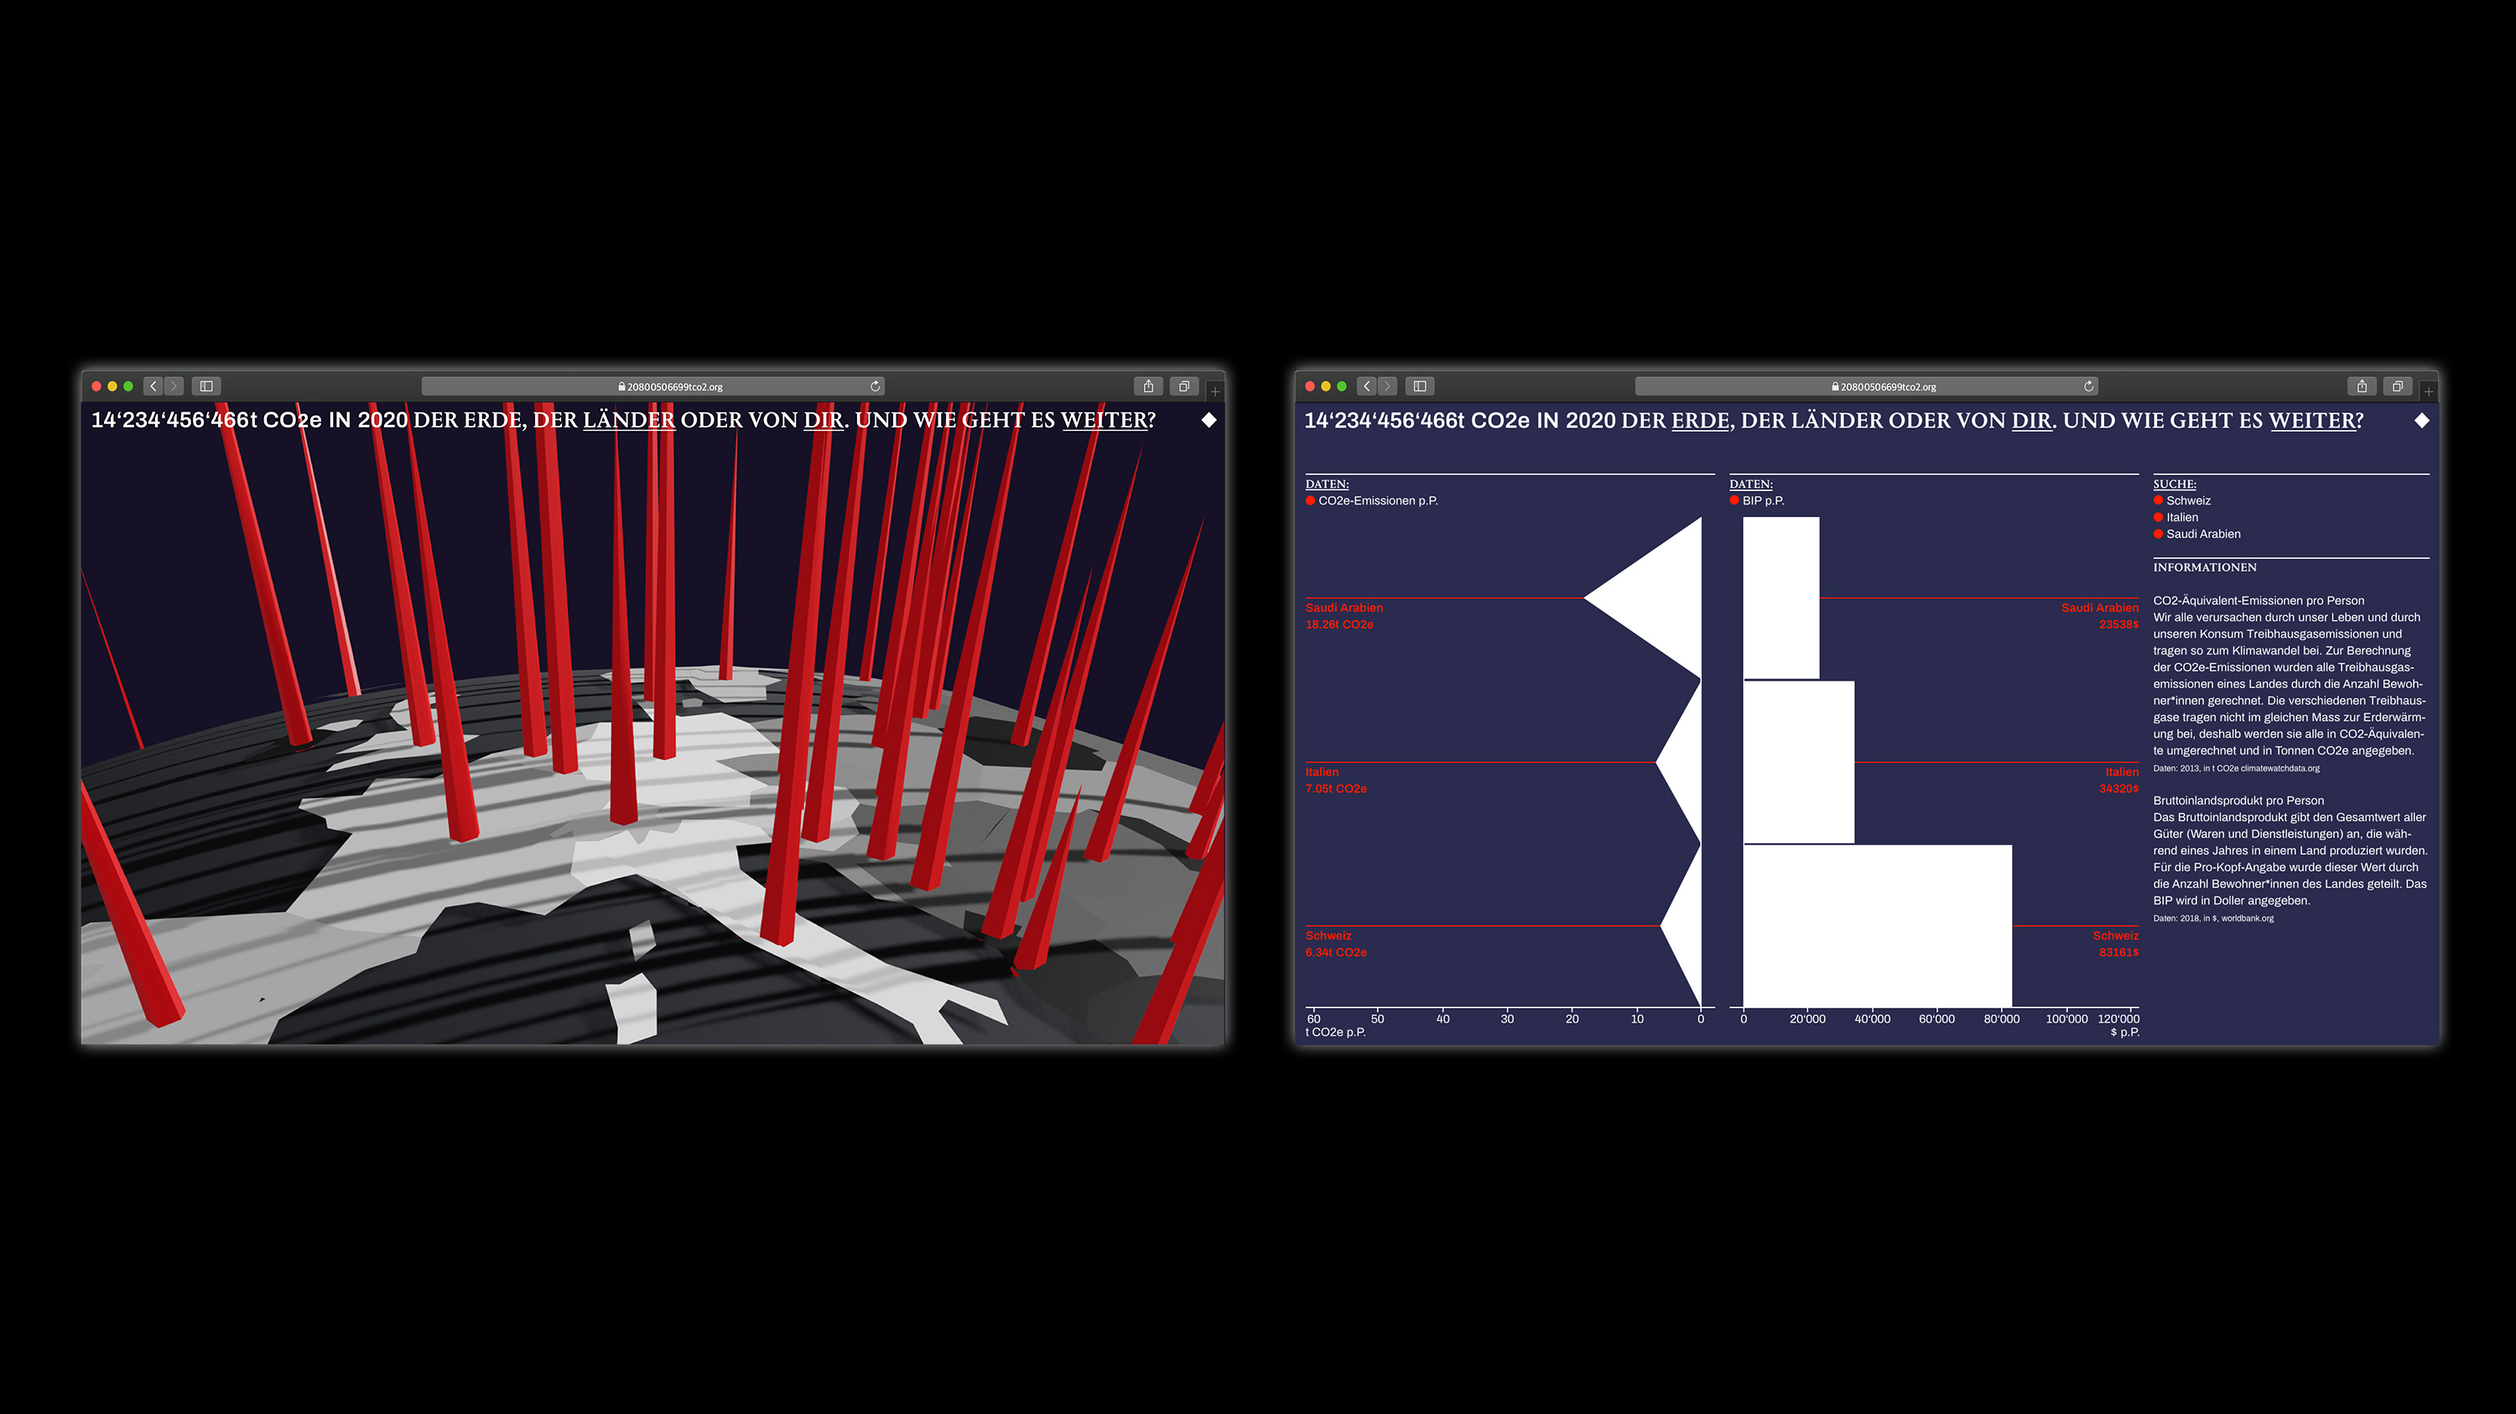This screenshot has height=1414, width=2516.
Task: Click the reload icon in left browser
Action: 875,386
